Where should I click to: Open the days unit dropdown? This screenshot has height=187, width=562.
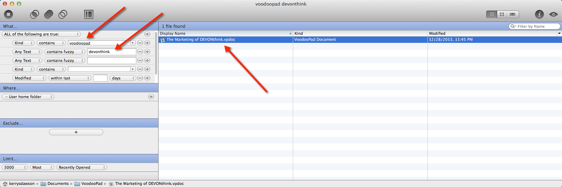click(123, 78)
